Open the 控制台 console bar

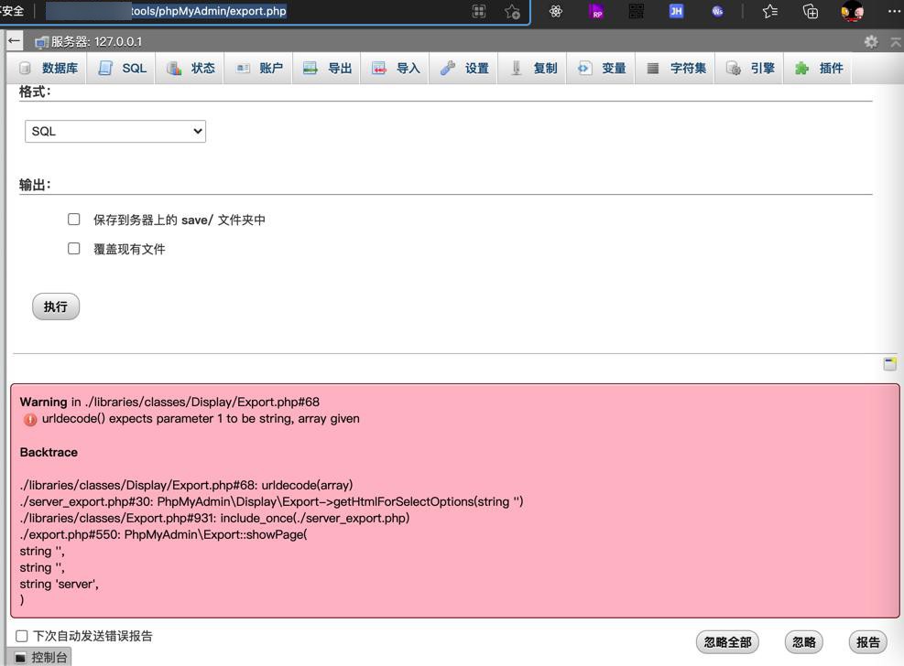[40, 657]
